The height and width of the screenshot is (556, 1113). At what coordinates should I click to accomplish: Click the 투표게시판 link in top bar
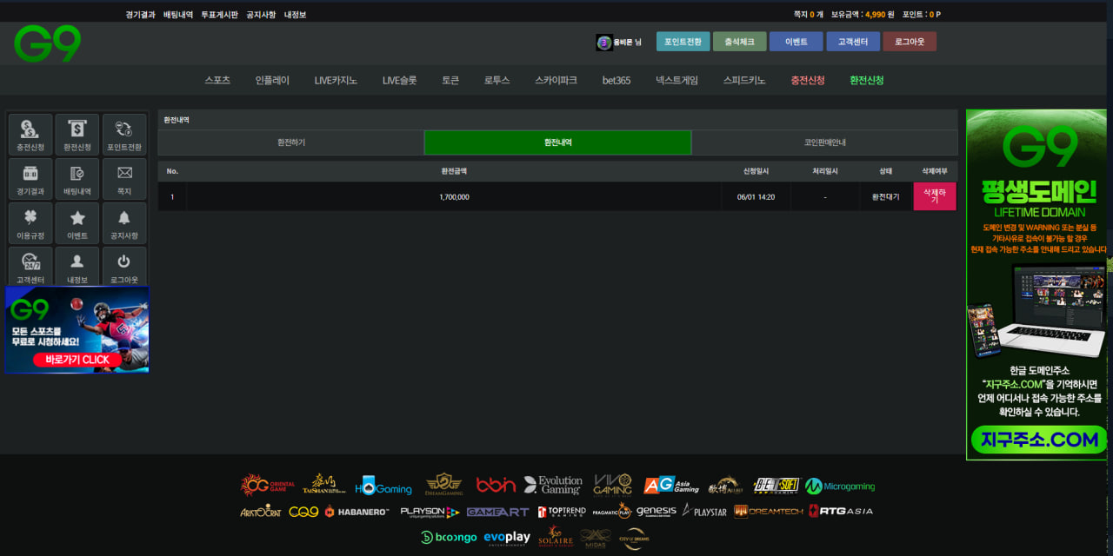[219, 15]
